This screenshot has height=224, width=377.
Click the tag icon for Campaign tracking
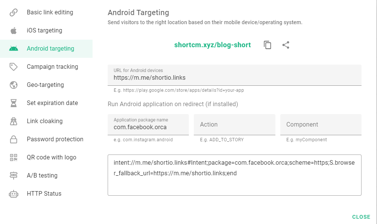[14, 66]
